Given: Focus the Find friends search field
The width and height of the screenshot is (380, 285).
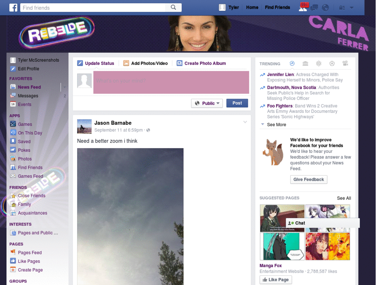Looking at the screenshot, I should pos(93,8).
